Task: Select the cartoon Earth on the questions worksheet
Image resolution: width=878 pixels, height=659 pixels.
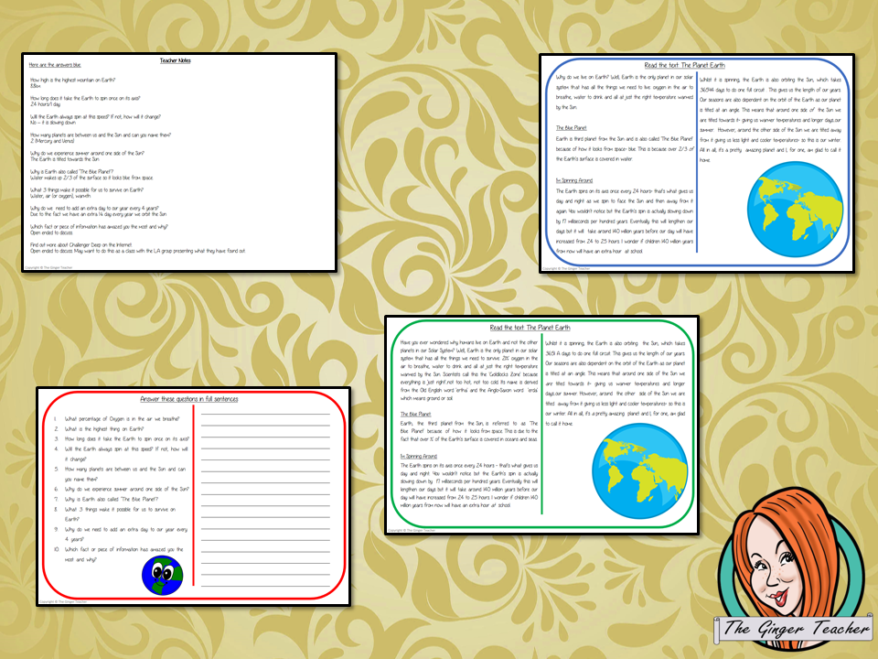Action: point(163,576)
